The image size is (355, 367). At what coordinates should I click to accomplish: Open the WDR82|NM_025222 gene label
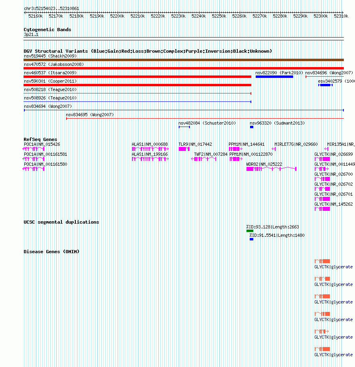(264, 165)
